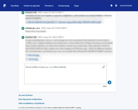Click the PayPal logo icon
This screenshot has height=110, width=138.
tap(5, 6)
